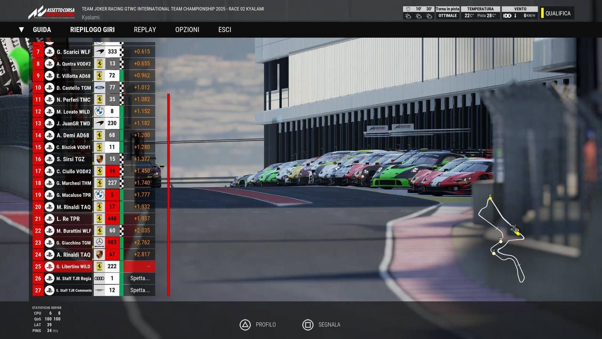Open the GUIDA menu
The image size is (602, 339).
point(42,30)
